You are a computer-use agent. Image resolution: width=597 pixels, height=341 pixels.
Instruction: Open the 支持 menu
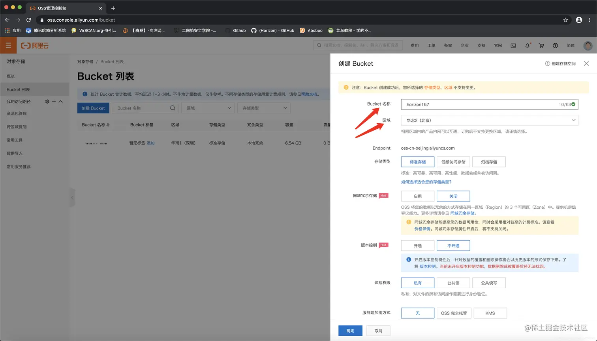coord(481,46)
